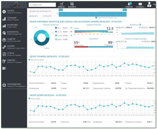Open the Конкуренты target icon

4,33
